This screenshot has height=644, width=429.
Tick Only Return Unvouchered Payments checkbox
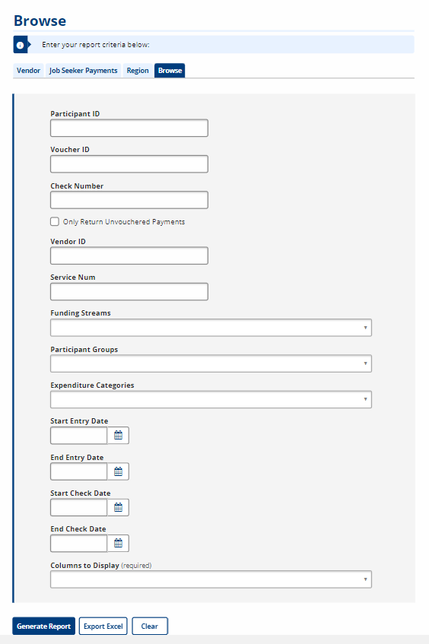pos(55,222)
